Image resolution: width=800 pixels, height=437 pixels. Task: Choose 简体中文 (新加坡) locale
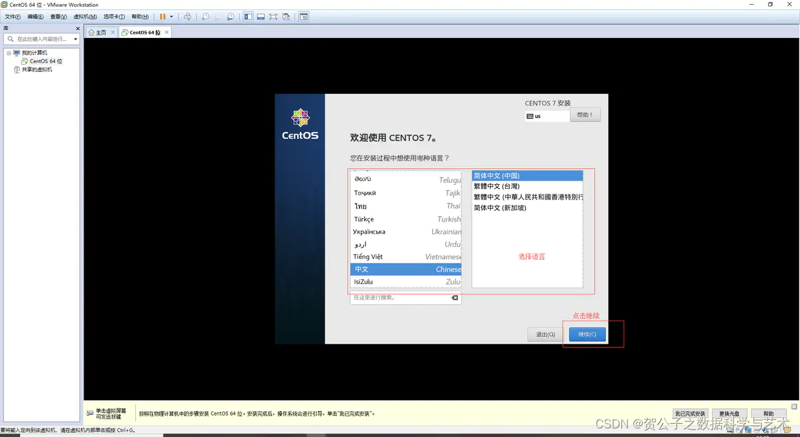[527, 207]
